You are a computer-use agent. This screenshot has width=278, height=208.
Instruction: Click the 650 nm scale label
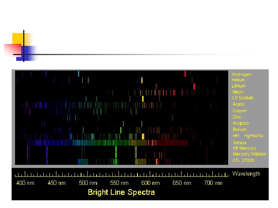[182, 183]
